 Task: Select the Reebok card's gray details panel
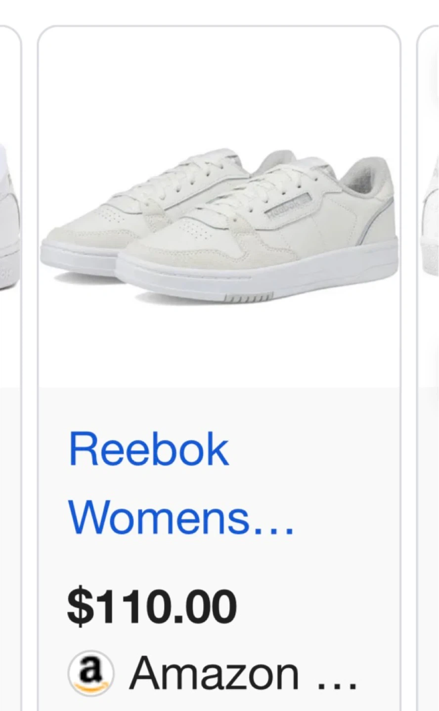coord(219,549)
